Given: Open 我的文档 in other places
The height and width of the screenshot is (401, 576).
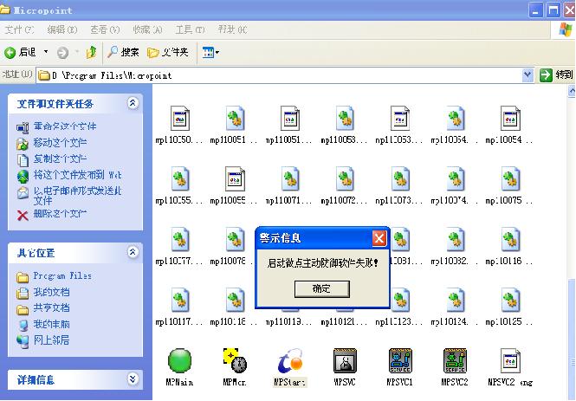Looking at the screenshot, I should 51,292.
